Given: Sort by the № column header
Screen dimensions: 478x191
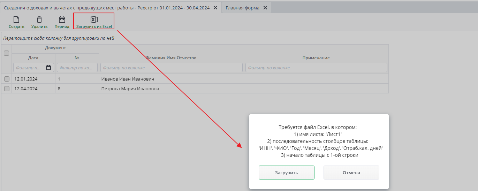Looking at the screenshot, I should [x=77, y=58].
